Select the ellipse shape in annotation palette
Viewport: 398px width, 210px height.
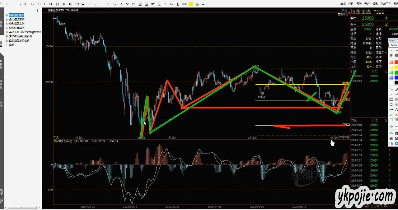[391, 104]
